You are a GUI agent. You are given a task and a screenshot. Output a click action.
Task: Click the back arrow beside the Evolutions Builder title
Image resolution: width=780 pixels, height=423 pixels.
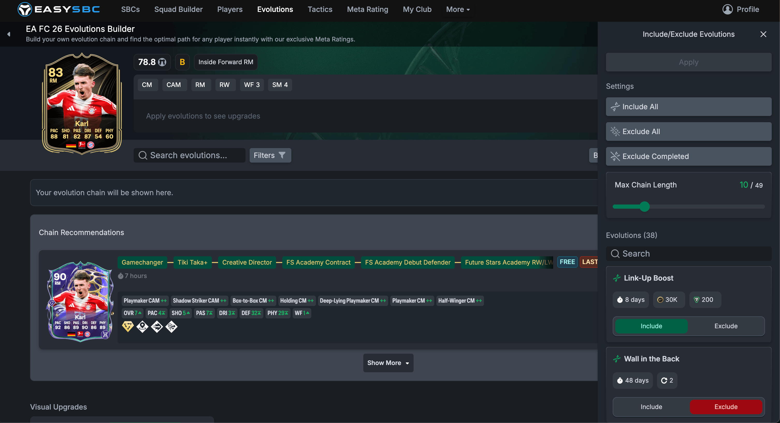point(9,34)
